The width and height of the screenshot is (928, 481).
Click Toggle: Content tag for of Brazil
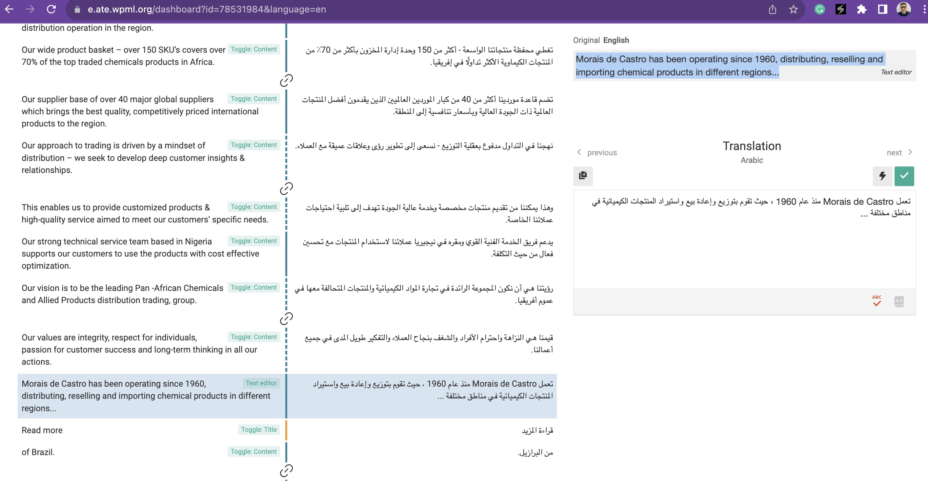[253, 452]
